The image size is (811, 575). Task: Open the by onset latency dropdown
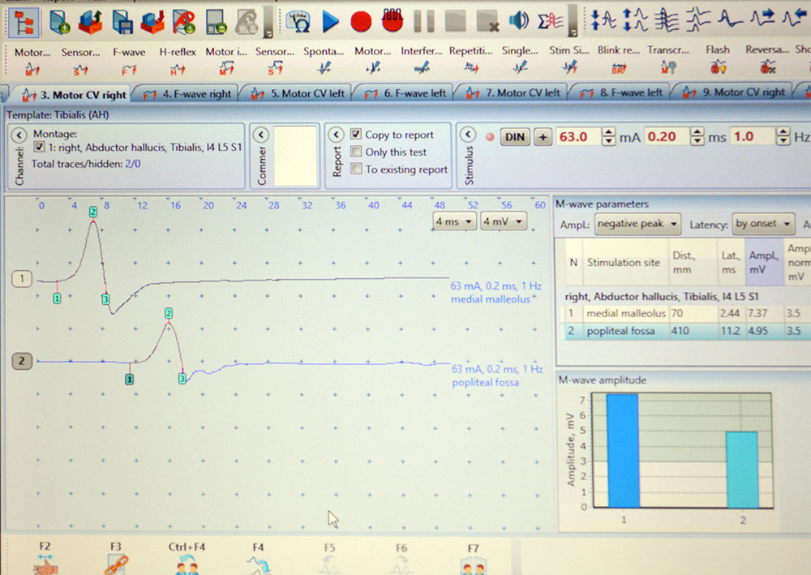(x=763, y=224)
